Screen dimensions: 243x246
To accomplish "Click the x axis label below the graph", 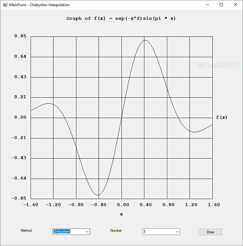I will (x=121, y=214).
